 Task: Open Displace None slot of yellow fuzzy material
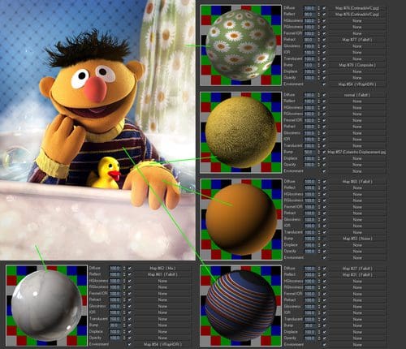click(357, 158)
